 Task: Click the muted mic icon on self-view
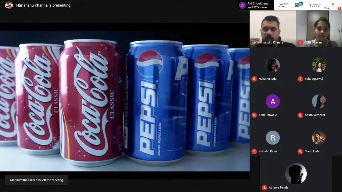340,8
